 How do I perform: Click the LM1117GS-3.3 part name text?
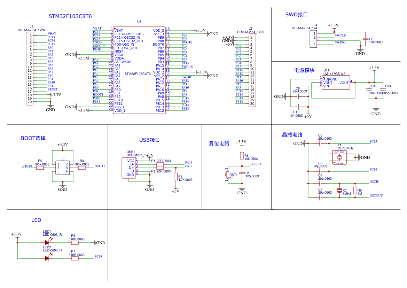(334, 74)
